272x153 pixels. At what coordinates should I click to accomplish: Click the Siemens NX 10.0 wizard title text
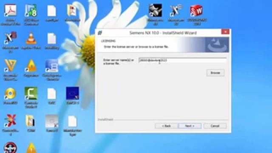pyautogui.click(x=163, y=33)
